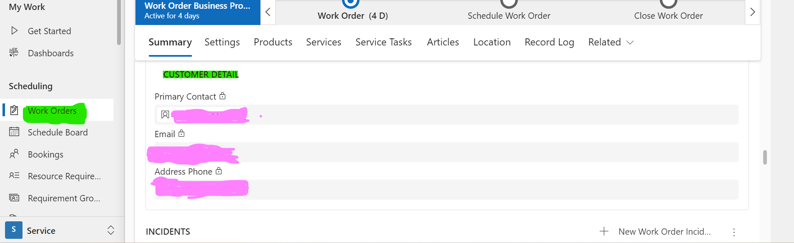
Task: Click the Get Started play icon
Action: point(15,31)
